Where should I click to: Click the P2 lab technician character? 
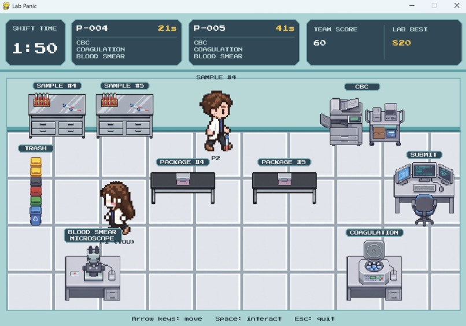tap(216, 121)
